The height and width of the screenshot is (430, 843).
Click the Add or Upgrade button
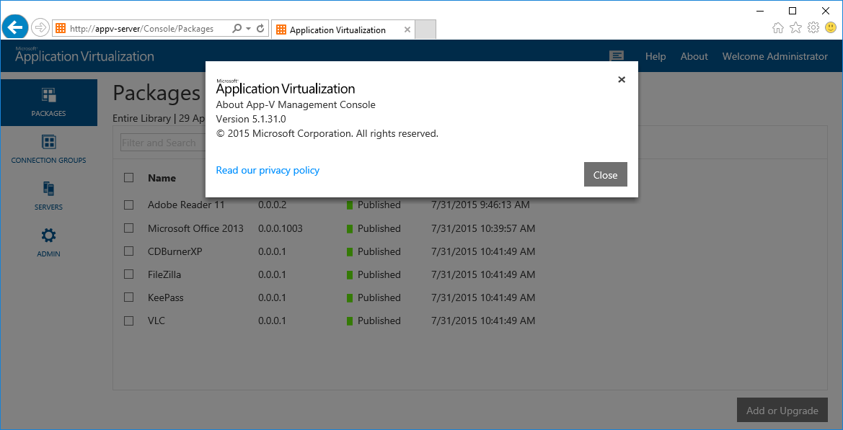[x=782, y=411]
